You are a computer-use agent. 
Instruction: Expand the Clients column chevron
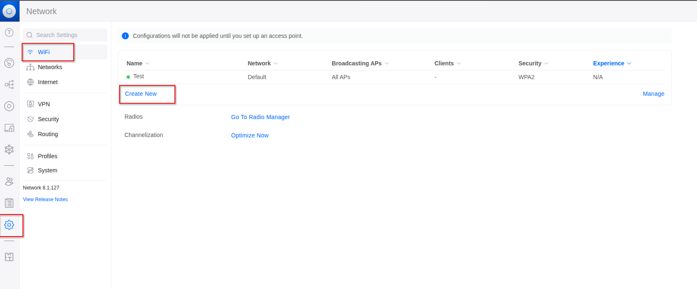pyautogui.click(x=459, y=64)
